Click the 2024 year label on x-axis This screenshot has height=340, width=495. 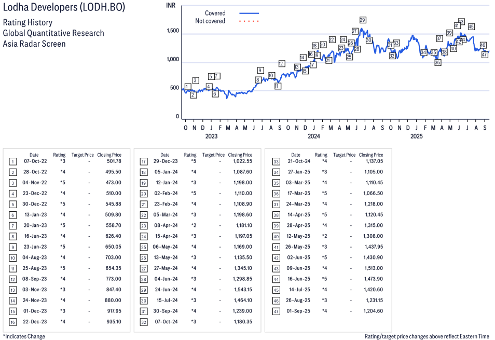point(314,137)
